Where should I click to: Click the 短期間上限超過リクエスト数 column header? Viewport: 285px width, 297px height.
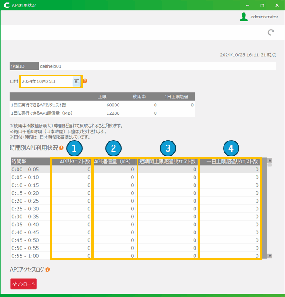pos(168,162)
